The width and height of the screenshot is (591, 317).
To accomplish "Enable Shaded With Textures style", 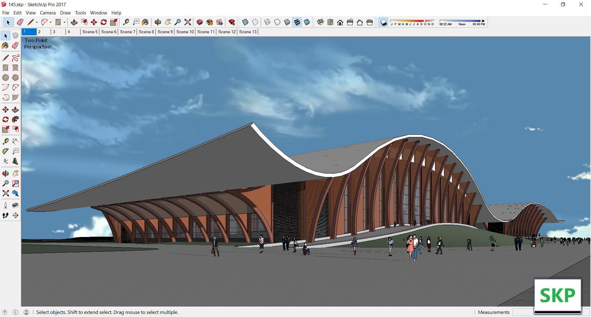I will 297,22.
